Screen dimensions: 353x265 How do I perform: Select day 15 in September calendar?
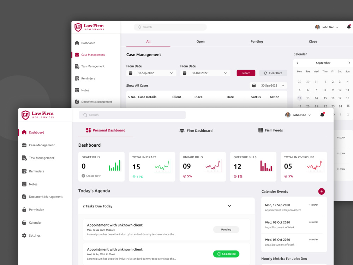point(325,98)
